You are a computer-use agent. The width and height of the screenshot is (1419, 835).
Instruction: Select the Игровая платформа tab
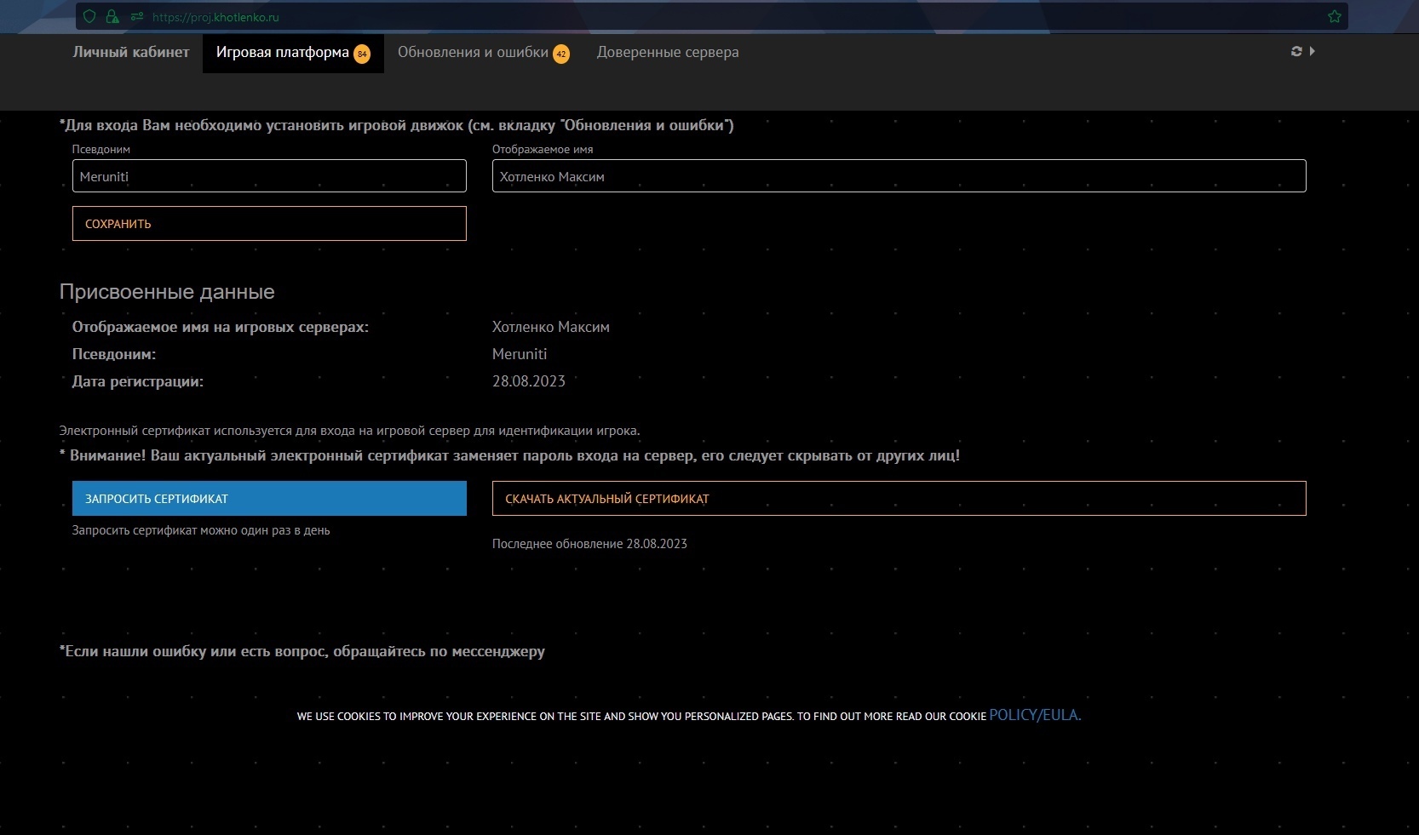tap(293, 53)
